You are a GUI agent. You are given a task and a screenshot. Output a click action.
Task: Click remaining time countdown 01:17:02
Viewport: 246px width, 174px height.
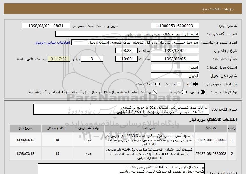pyautogui.click(x=59, y=59)
